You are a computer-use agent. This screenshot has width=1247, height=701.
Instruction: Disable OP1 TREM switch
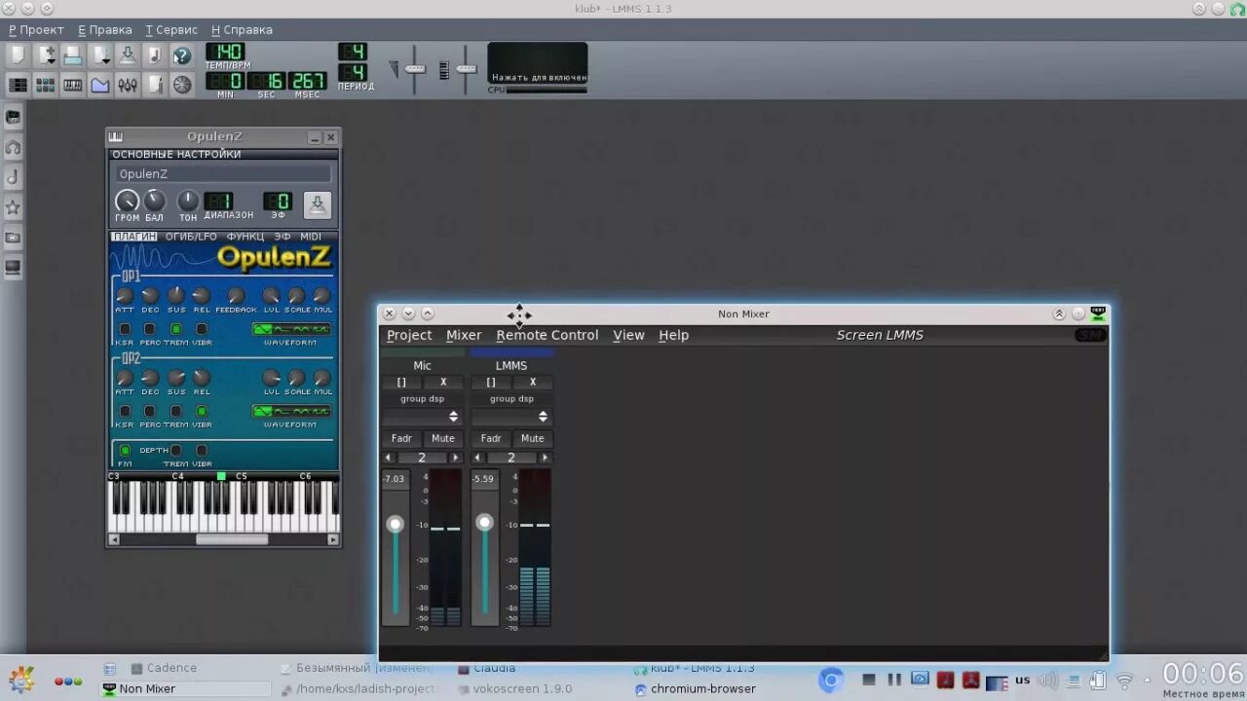(x=176, y=329)
